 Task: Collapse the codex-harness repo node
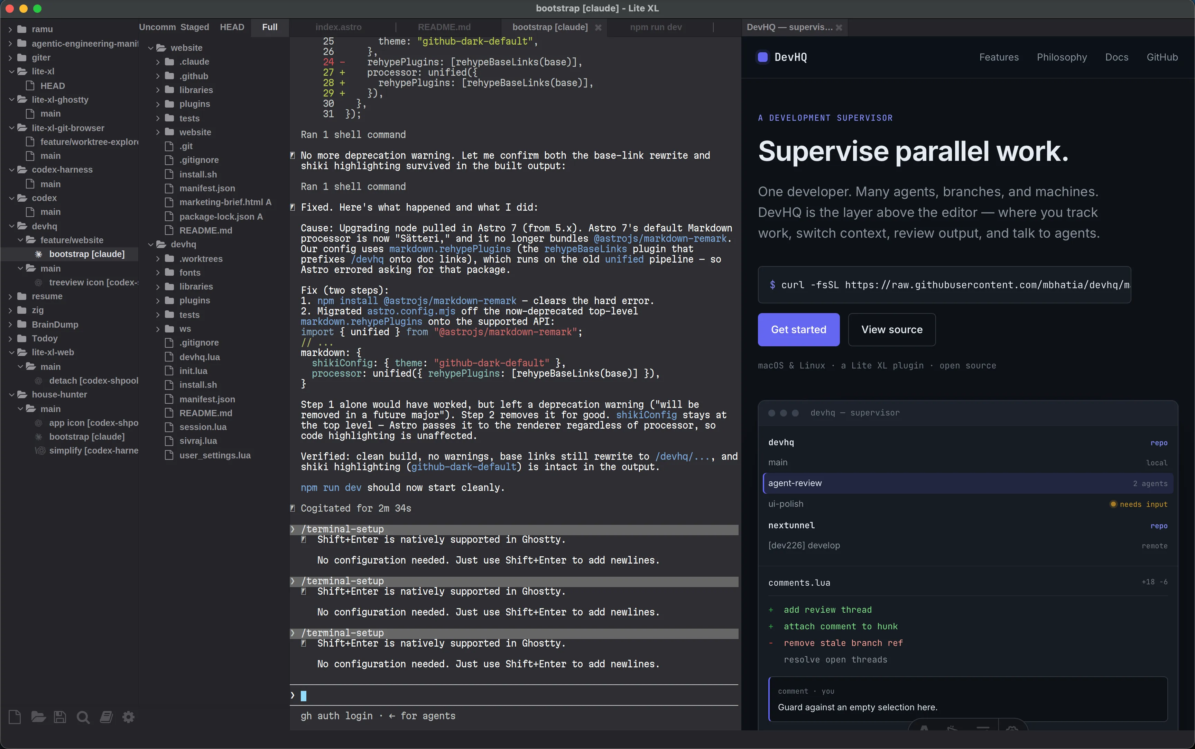pyautogui.click(x=11, y=170)
